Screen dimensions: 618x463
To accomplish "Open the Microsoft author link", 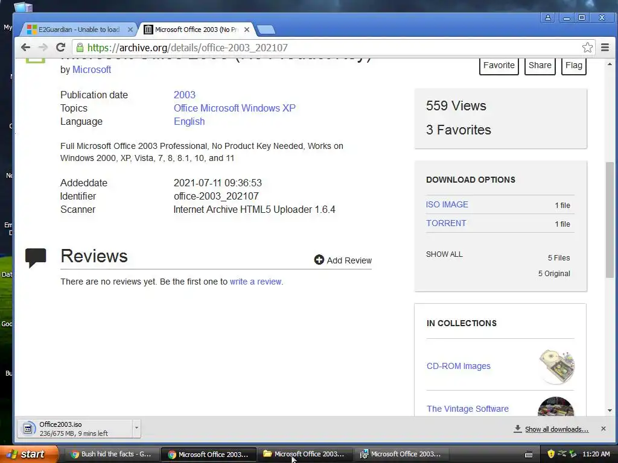I will coord(92,70).
